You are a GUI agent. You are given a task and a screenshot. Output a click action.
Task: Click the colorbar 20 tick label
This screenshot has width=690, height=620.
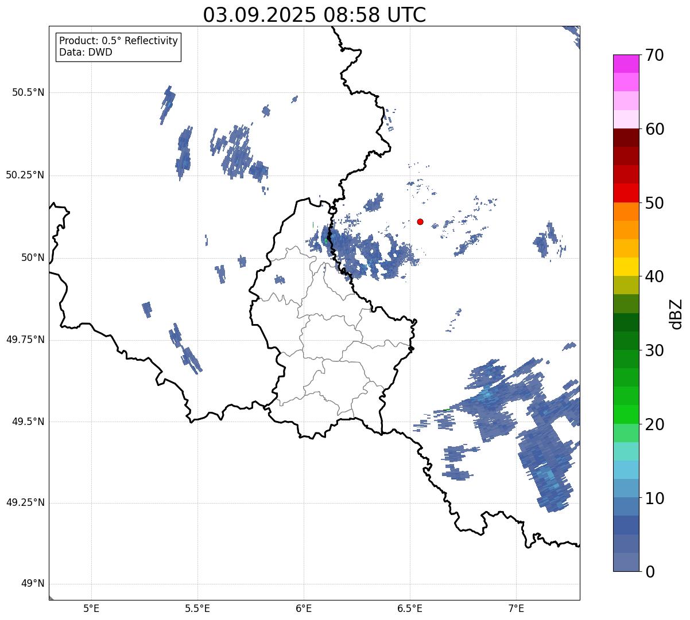(x=654, y=424)
